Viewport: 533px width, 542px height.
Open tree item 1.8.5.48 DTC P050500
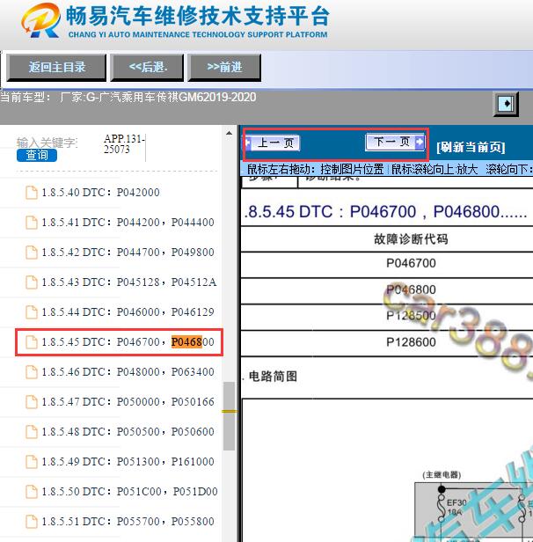(128, 432)
